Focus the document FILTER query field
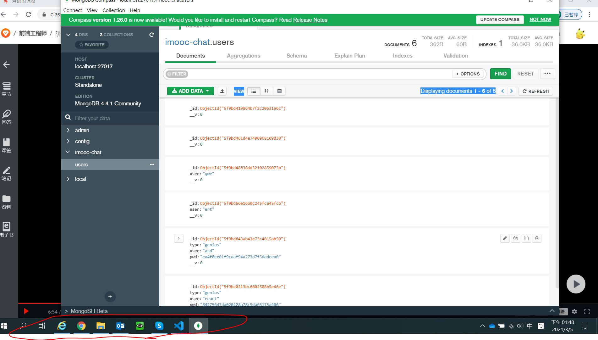 (x=320, y=74)
